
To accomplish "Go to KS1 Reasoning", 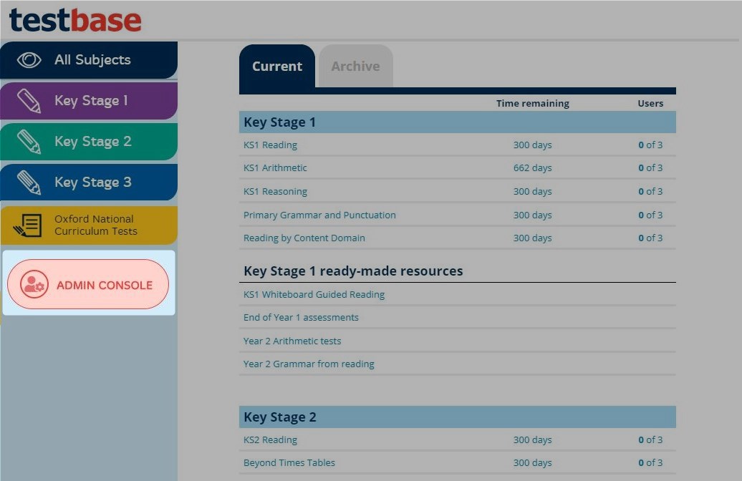I will 275,192.
